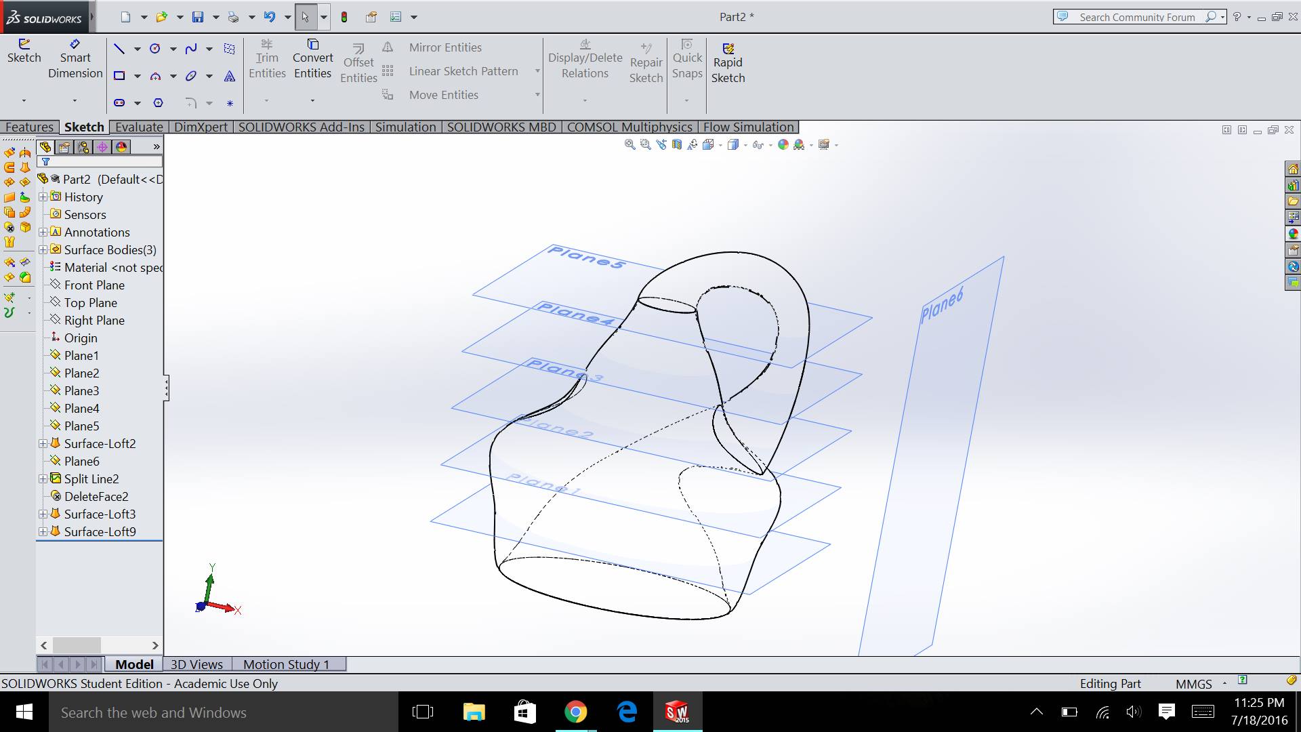Open Microsoft Edge from the taskbar
1301x732 pixels.
point(625,712)
